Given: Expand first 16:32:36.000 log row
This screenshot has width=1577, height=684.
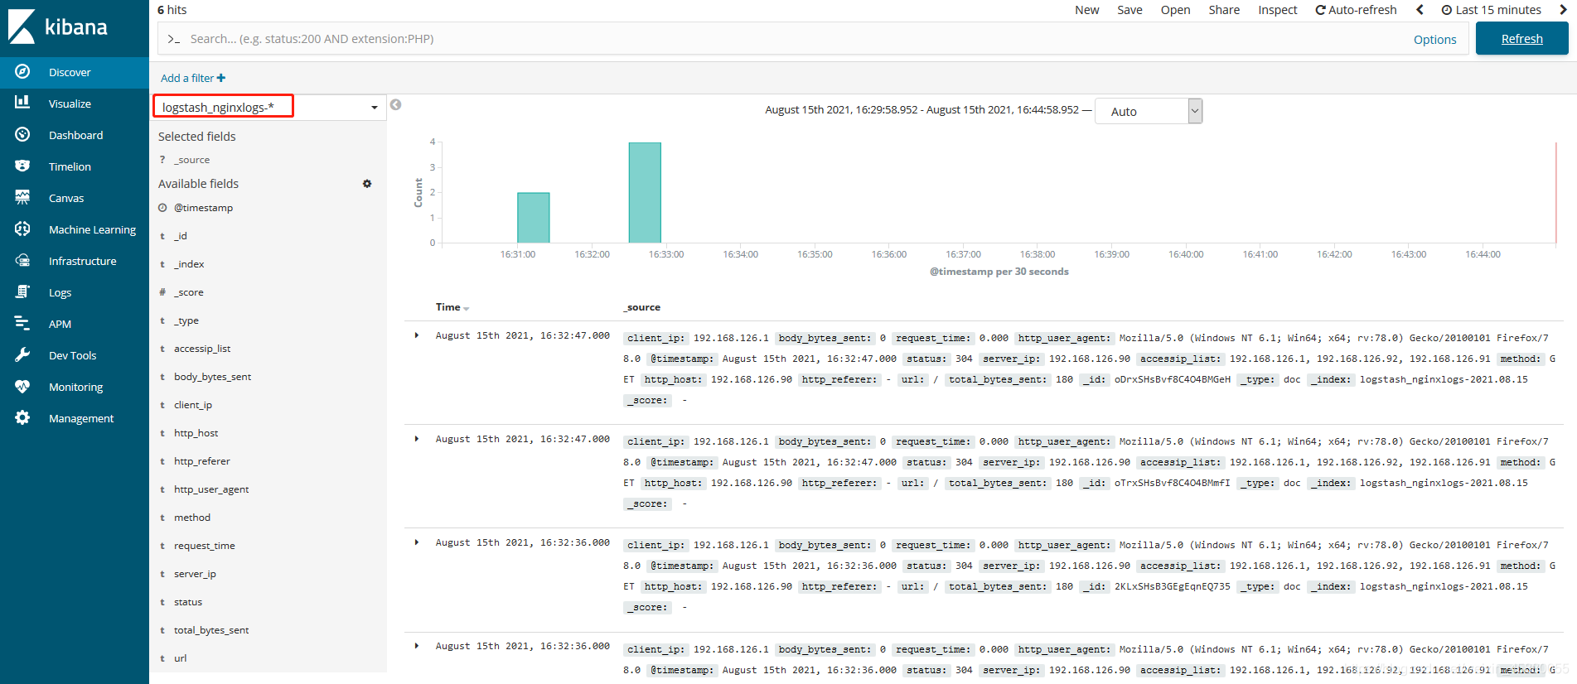Looking at the screenshot, I should [417, 542].
